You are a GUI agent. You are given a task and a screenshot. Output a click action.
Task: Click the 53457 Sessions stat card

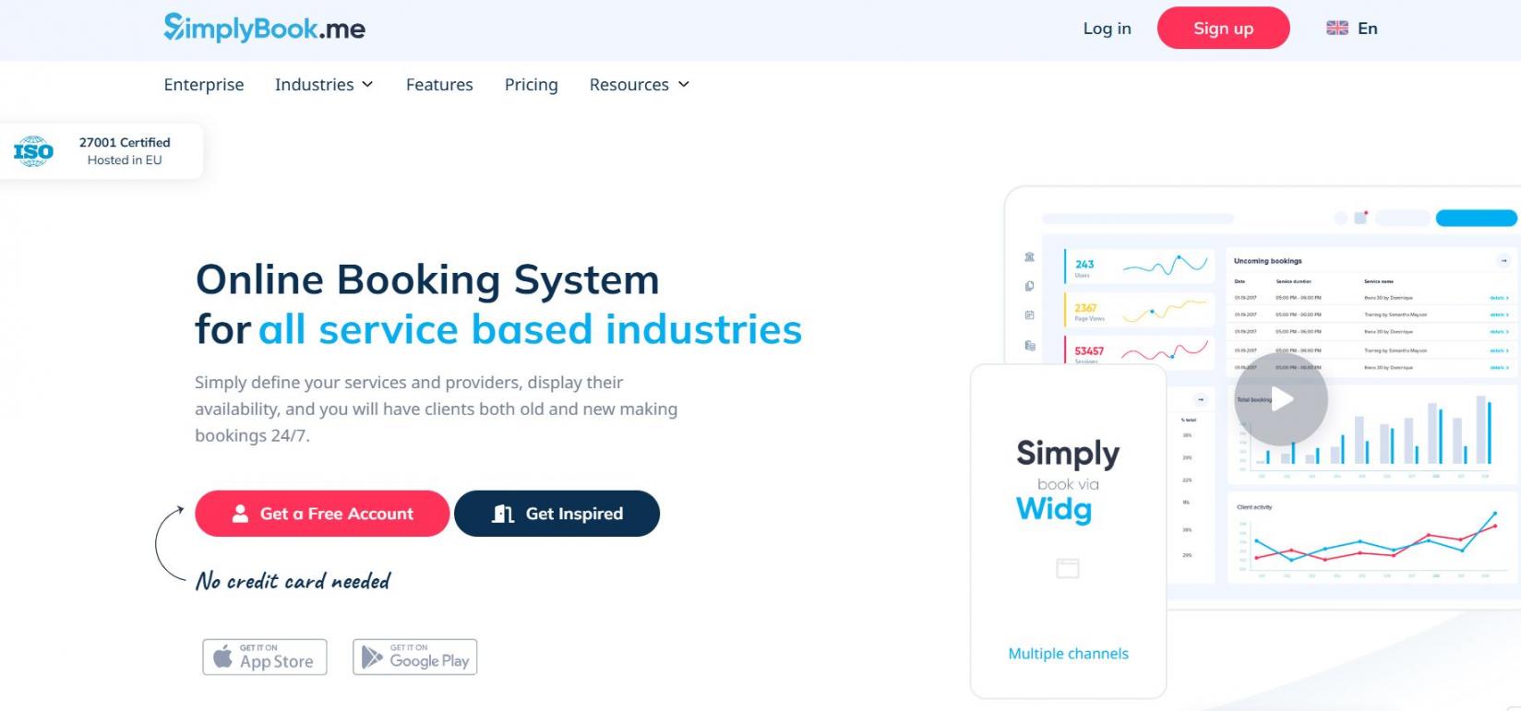(1140, 352)
